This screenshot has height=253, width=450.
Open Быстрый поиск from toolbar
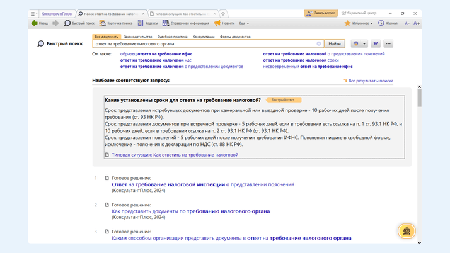(79, 23)
